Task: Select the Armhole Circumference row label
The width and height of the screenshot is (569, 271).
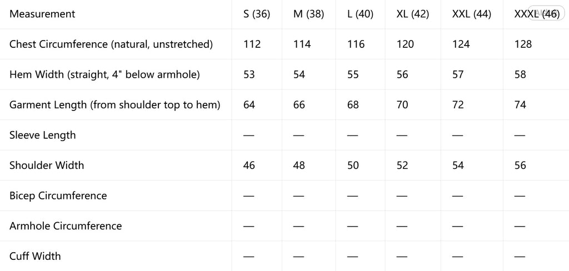Action: [x=66, y=225]
